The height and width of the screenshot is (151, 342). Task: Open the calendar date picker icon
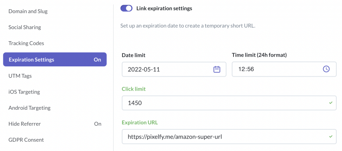click(216, 69)
